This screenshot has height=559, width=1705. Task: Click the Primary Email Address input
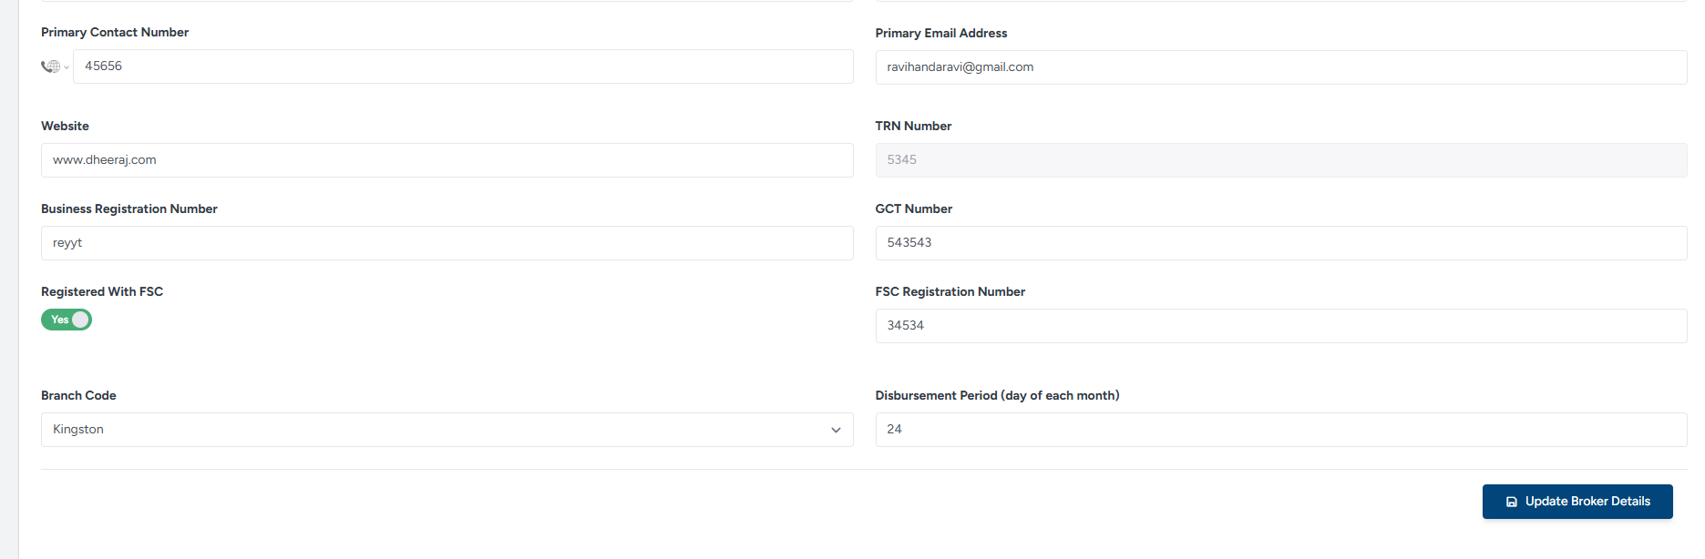point(1280,67)
